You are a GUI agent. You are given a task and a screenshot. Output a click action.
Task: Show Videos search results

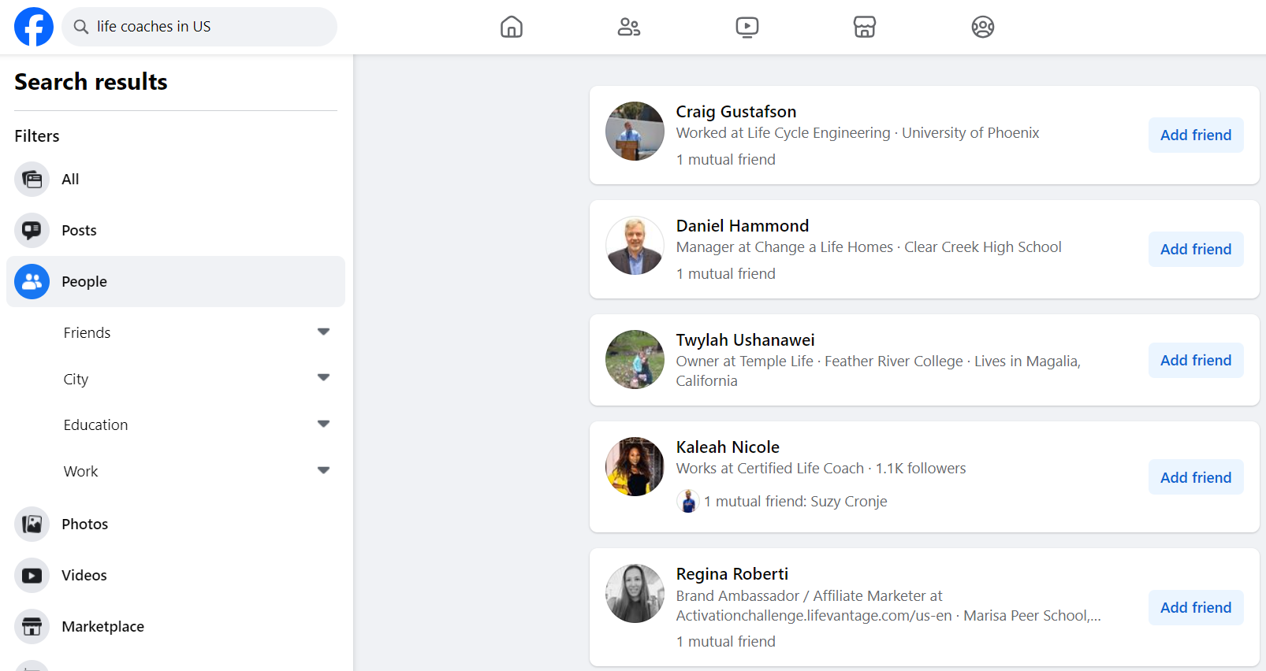84,576
